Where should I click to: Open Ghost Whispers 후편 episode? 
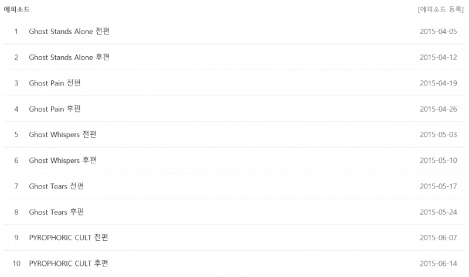tap(63, 160)
